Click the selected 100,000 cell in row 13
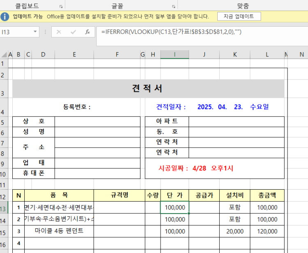Image resolution: width=308 pixels, height=253 pixels. [175, 207]
